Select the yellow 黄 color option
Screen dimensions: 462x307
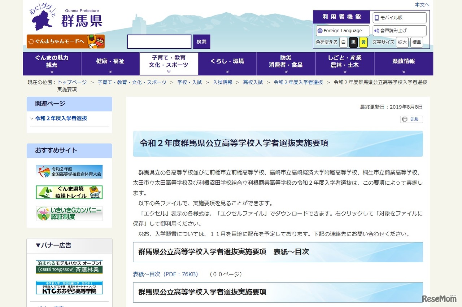(363, 42)
